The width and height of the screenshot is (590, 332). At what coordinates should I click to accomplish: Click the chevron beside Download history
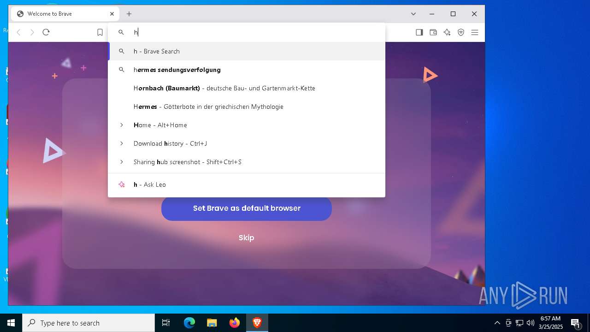pos(122,143)
